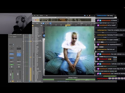
Task: Click the blue audio interface menu bar icon
Action: pyautogui.click(x=85, y=16)
